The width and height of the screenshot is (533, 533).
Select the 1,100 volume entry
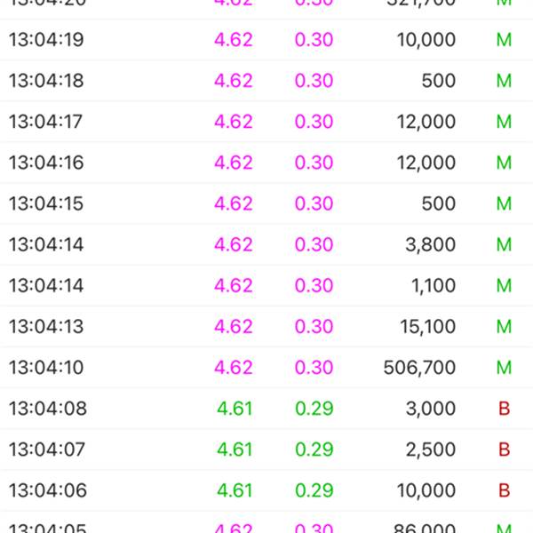coord(434,285)
